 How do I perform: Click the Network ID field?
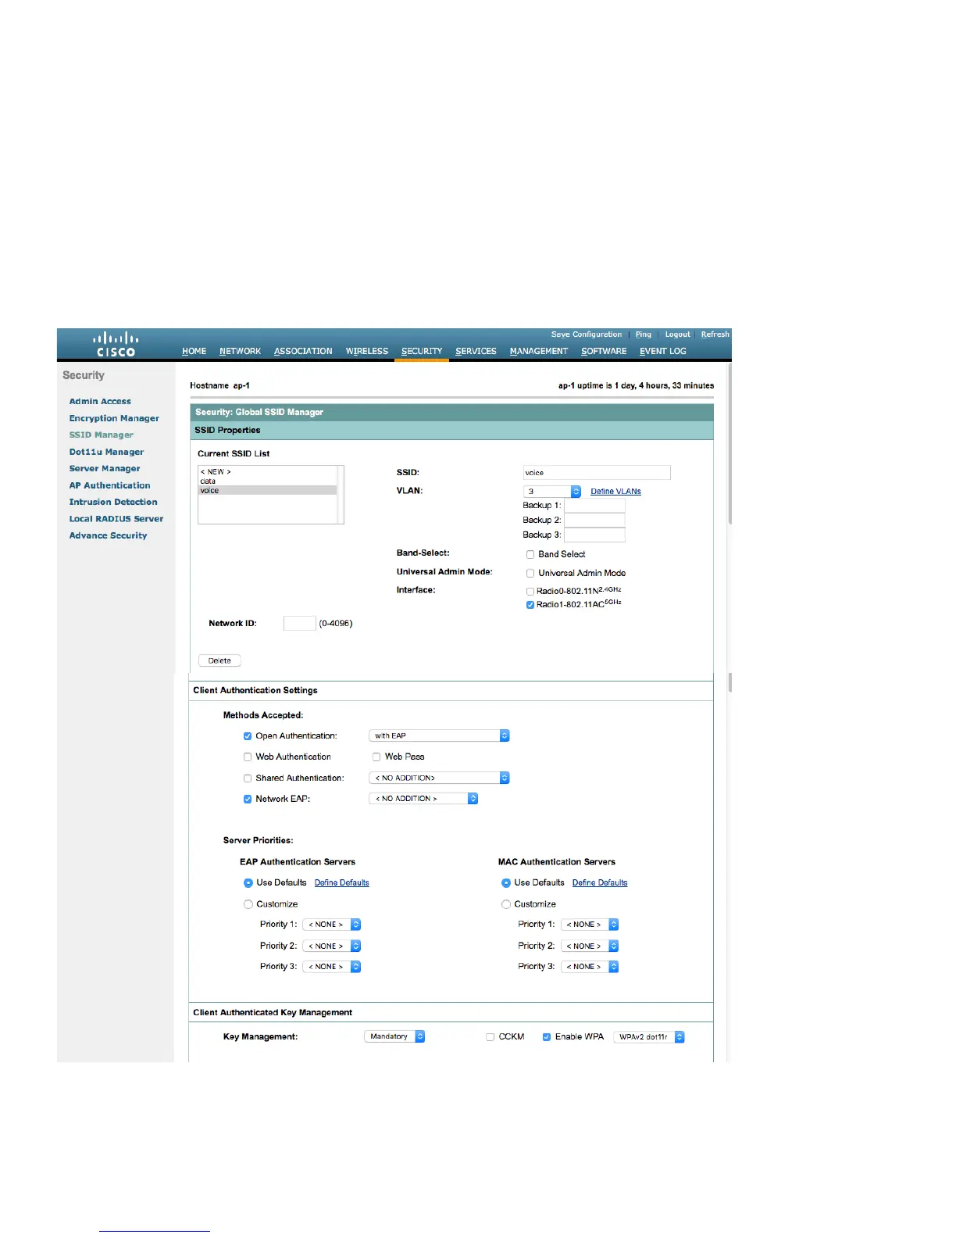coord(300,624)
